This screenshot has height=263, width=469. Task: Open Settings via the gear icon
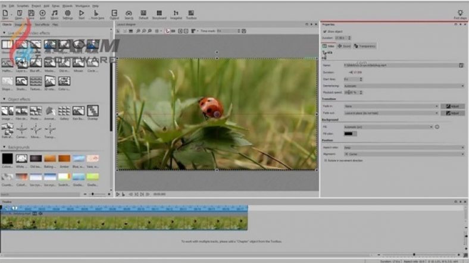tap(68, 13)
